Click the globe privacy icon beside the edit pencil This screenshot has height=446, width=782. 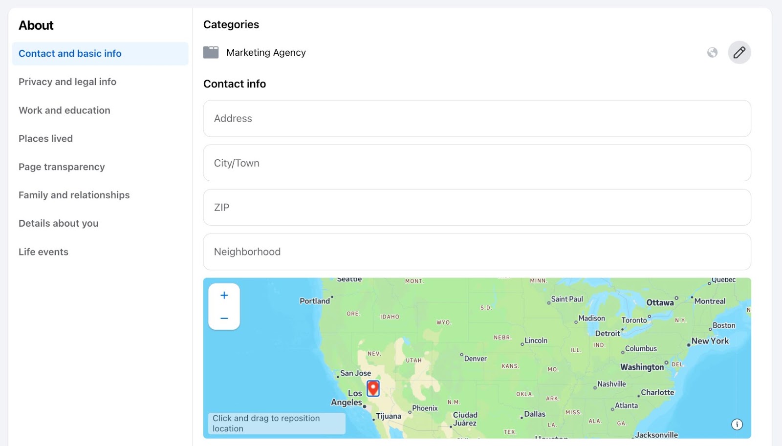pyautogui.click(x=711, y=52)
